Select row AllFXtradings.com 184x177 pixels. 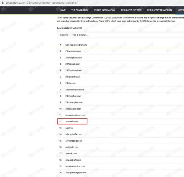[121, 141]
